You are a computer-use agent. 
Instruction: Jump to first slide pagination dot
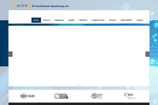[x=77, y=85]
